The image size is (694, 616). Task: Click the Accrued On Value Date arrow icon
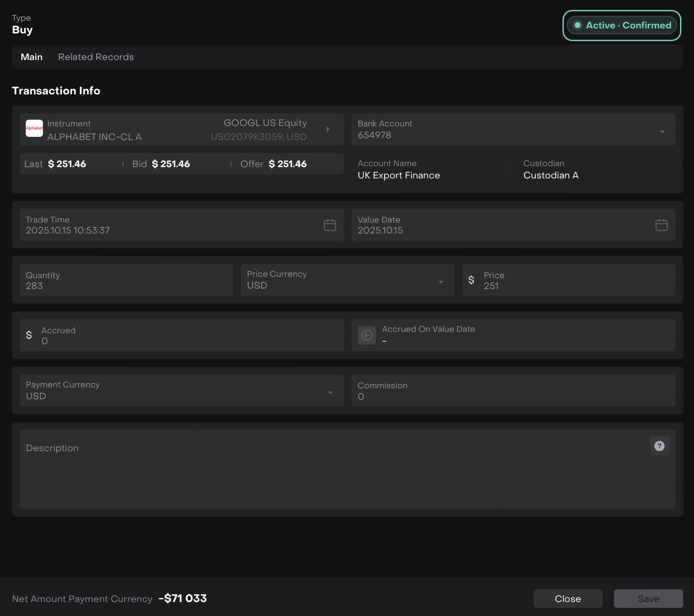tap(367, 336)
